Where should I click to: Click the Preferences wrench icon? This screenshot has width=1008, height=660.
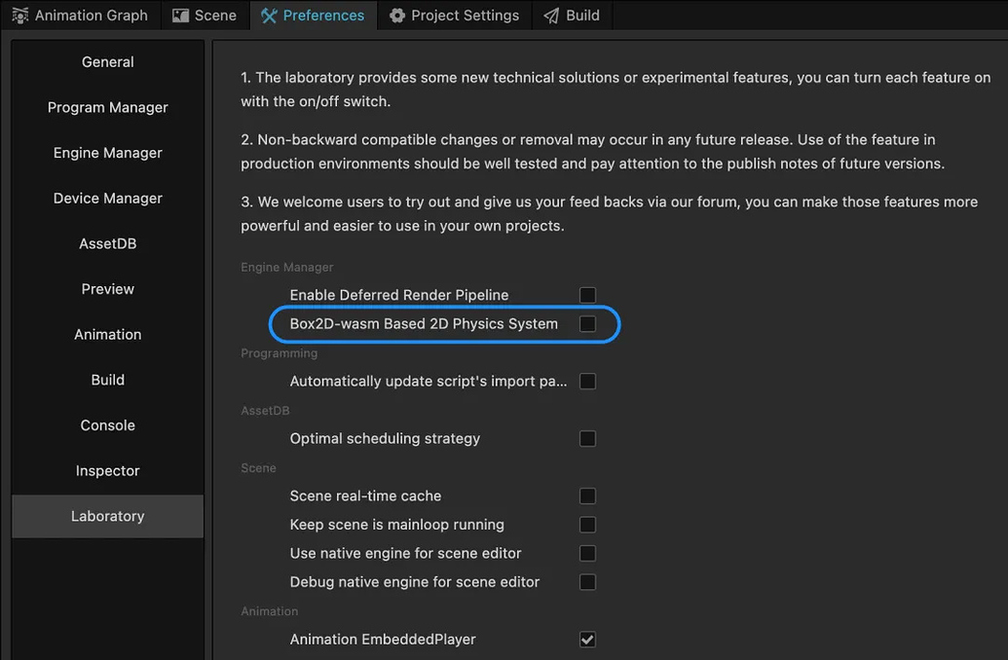[x=268, y=15]
